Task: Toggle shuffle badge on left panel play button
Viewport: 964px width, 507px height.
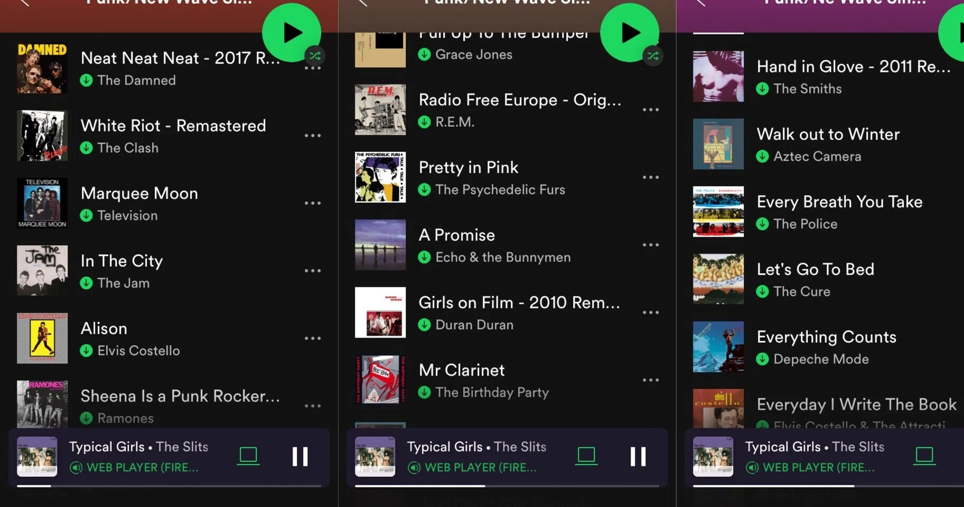Action: [x=315, y=55]
